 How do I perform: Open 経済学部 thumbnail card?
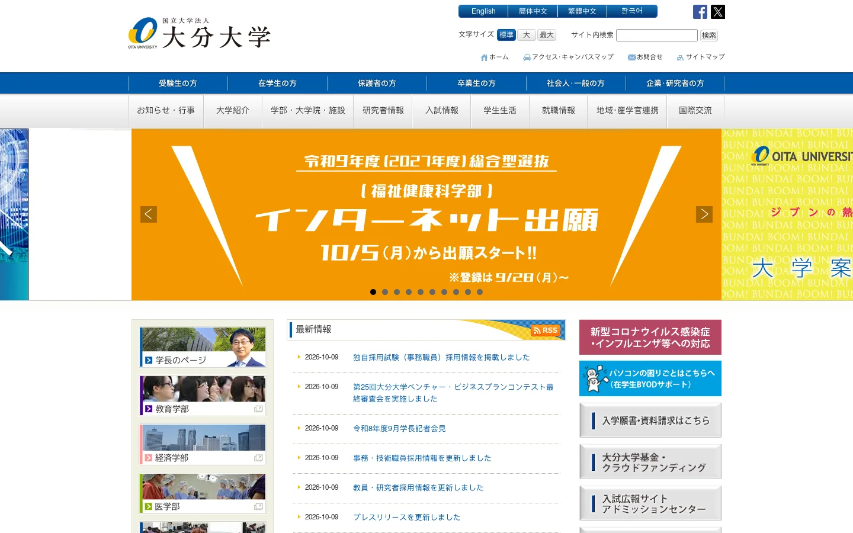click(203, 444)
